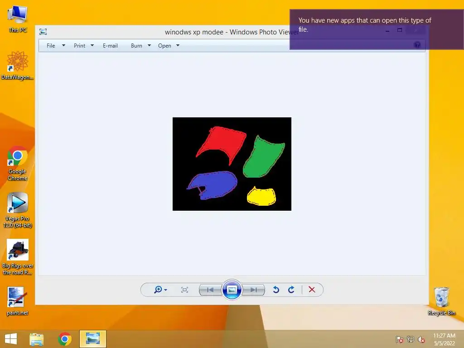This screenshot has height=348, width=464.
Task: Minimize the Photo Viewer window
Action: [x=387, y=30]
